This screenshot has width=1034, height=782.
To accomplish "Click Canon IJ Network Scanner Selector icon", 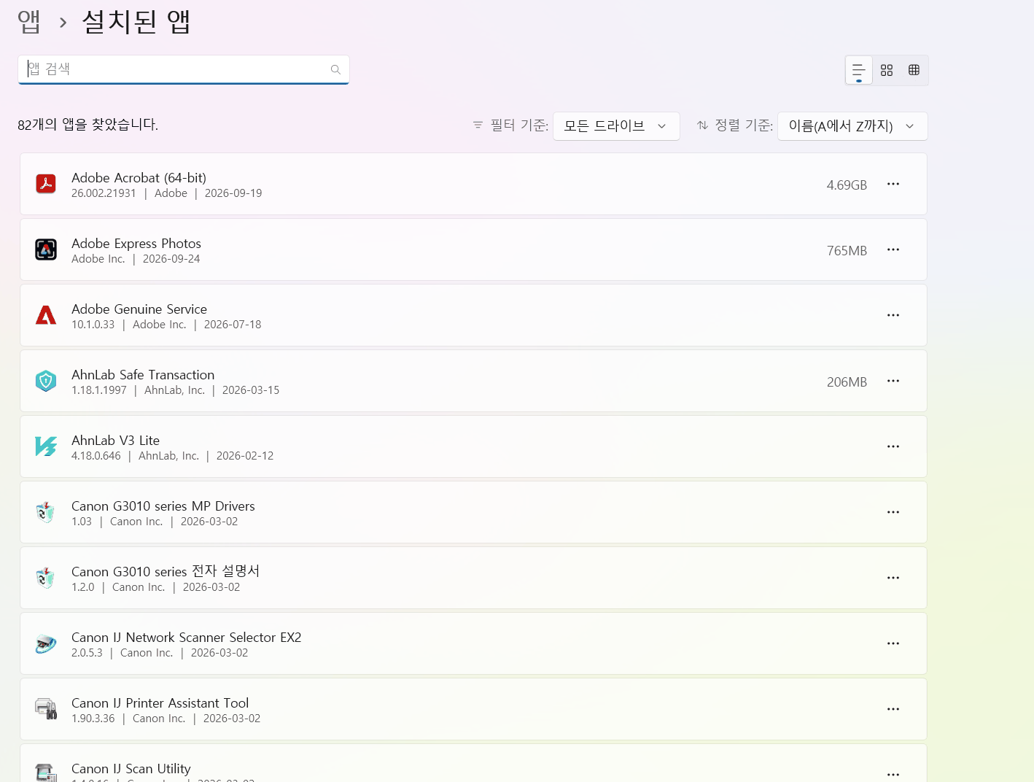I will [x=46, y=643].
